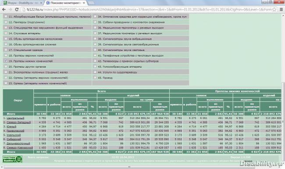Viewport: 285px width, 169px height.
Task: Click the Rambler Top100 participant badge
Action: 12,159
